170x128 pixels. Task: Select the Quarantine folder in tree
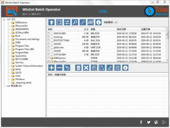(x=21, y=56)
